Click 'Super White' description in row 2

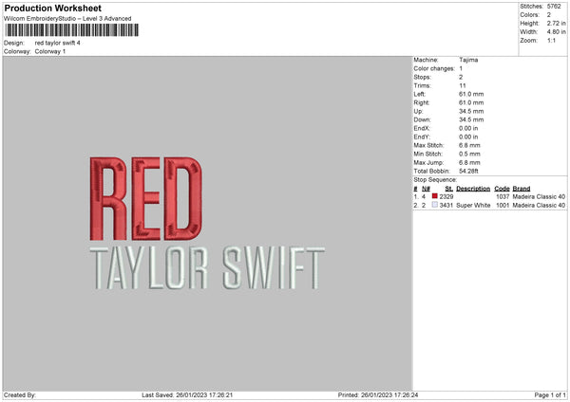click(473, 206)
